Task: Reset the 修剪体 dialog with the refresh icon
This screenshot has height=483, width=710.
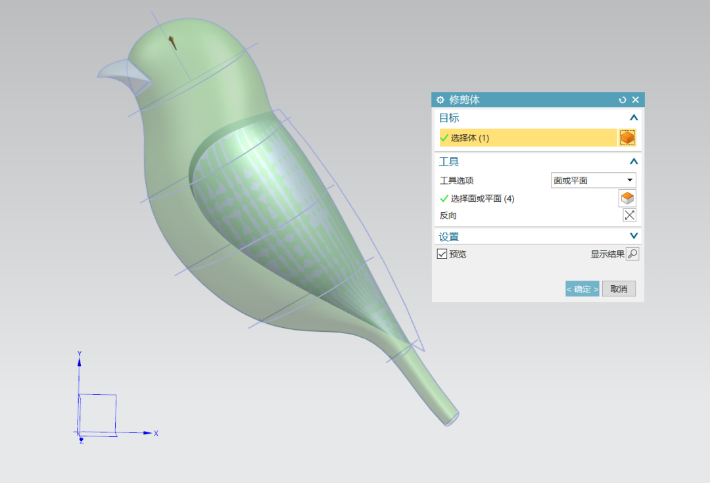Action: point(623,100)
